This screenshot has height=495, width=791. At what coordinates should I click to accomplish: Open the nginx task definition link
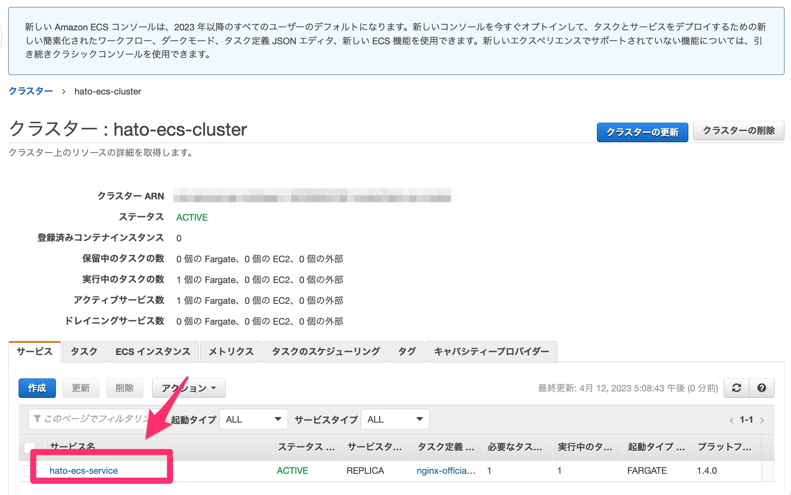(445, 470)
